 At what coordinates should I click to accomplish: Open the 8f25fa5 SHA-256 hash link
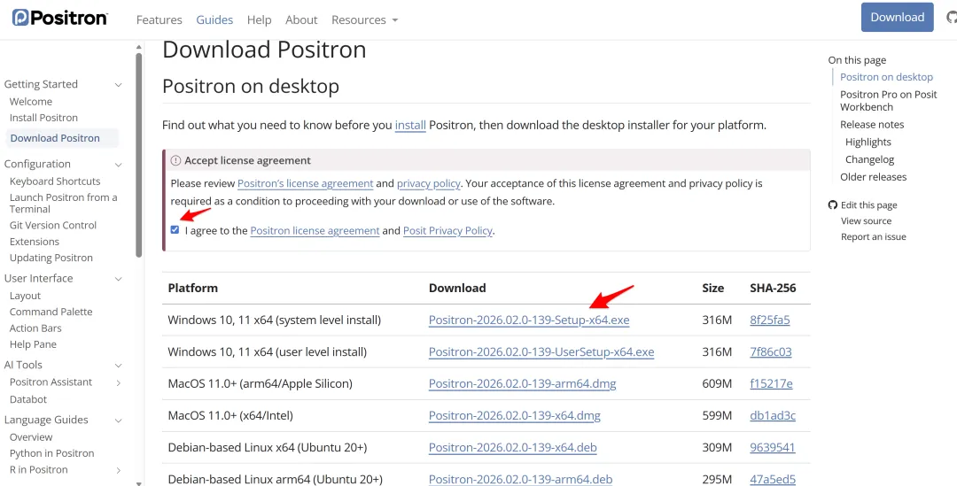coord(769,320)
